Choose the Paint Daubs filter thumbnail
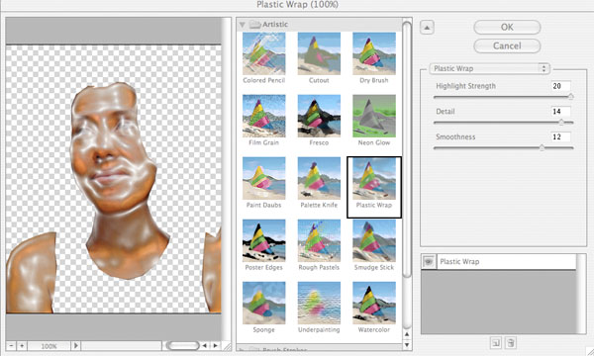This screenshot has height=356, width=594. pos(263,179)
